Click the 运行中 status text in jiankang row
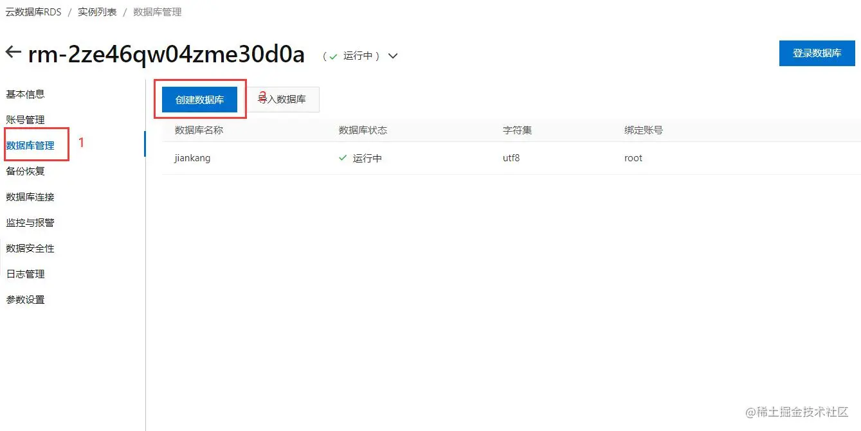 [x=367, y=158]
